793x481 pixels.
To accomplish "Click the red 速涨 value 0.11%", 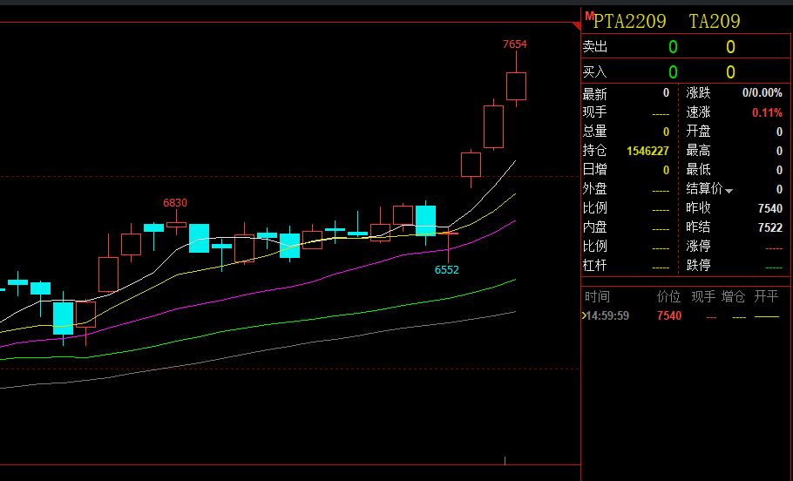I will point(767,112).
